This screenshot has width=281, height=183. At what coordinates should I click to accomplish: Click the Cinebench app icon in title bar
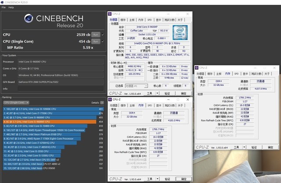point(2,2)
